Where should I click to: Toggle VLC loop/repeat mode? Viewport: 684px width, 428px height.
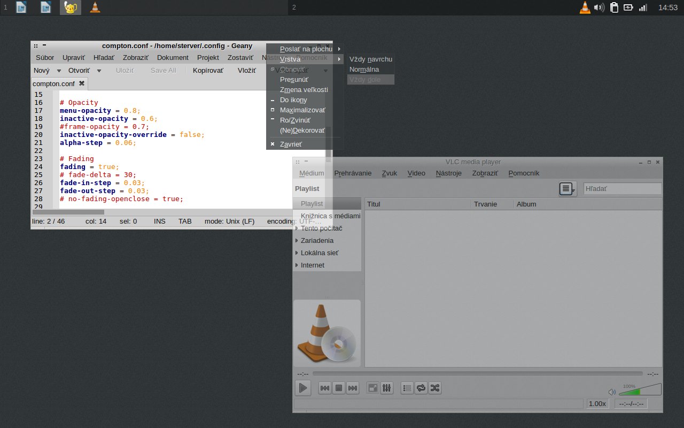(x=421, y=388)
